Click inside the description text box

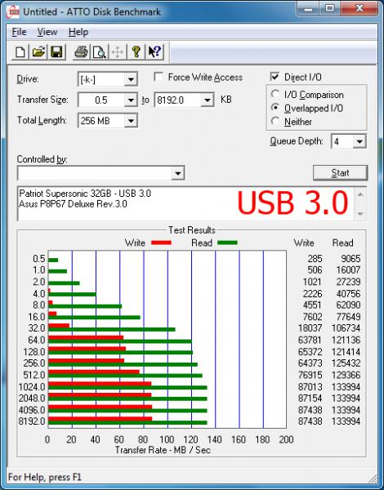[185, 203]
